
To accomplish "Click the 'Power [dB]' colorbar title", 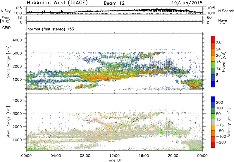I will tap(223, 62).
